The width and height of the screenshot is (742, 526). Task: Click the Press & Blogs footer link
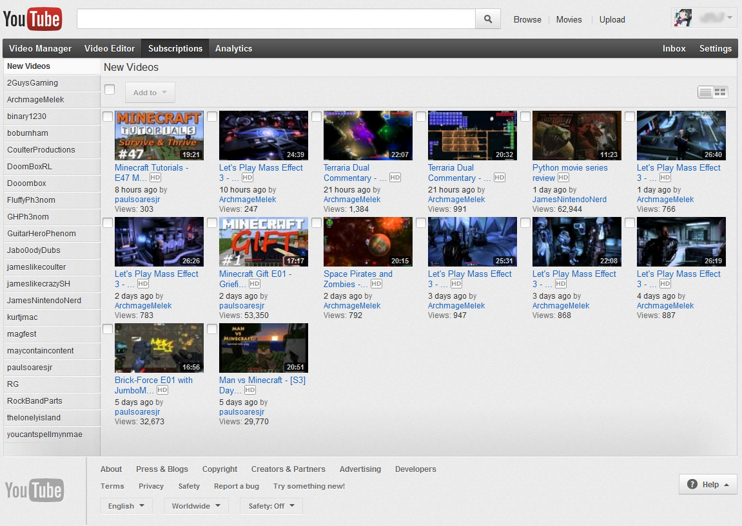click(x=162, y=469)
